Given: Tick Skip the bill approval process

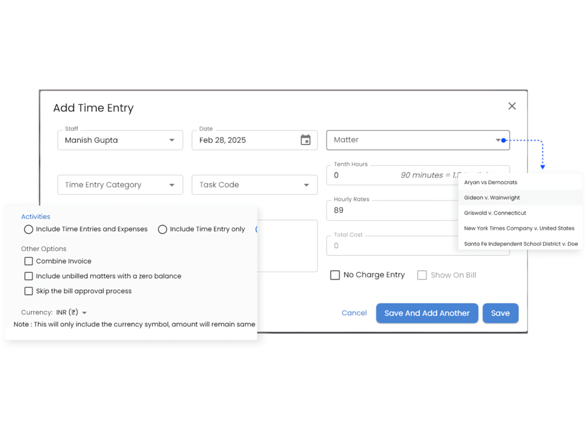Looking at the screenshot, I should (29, 291).
